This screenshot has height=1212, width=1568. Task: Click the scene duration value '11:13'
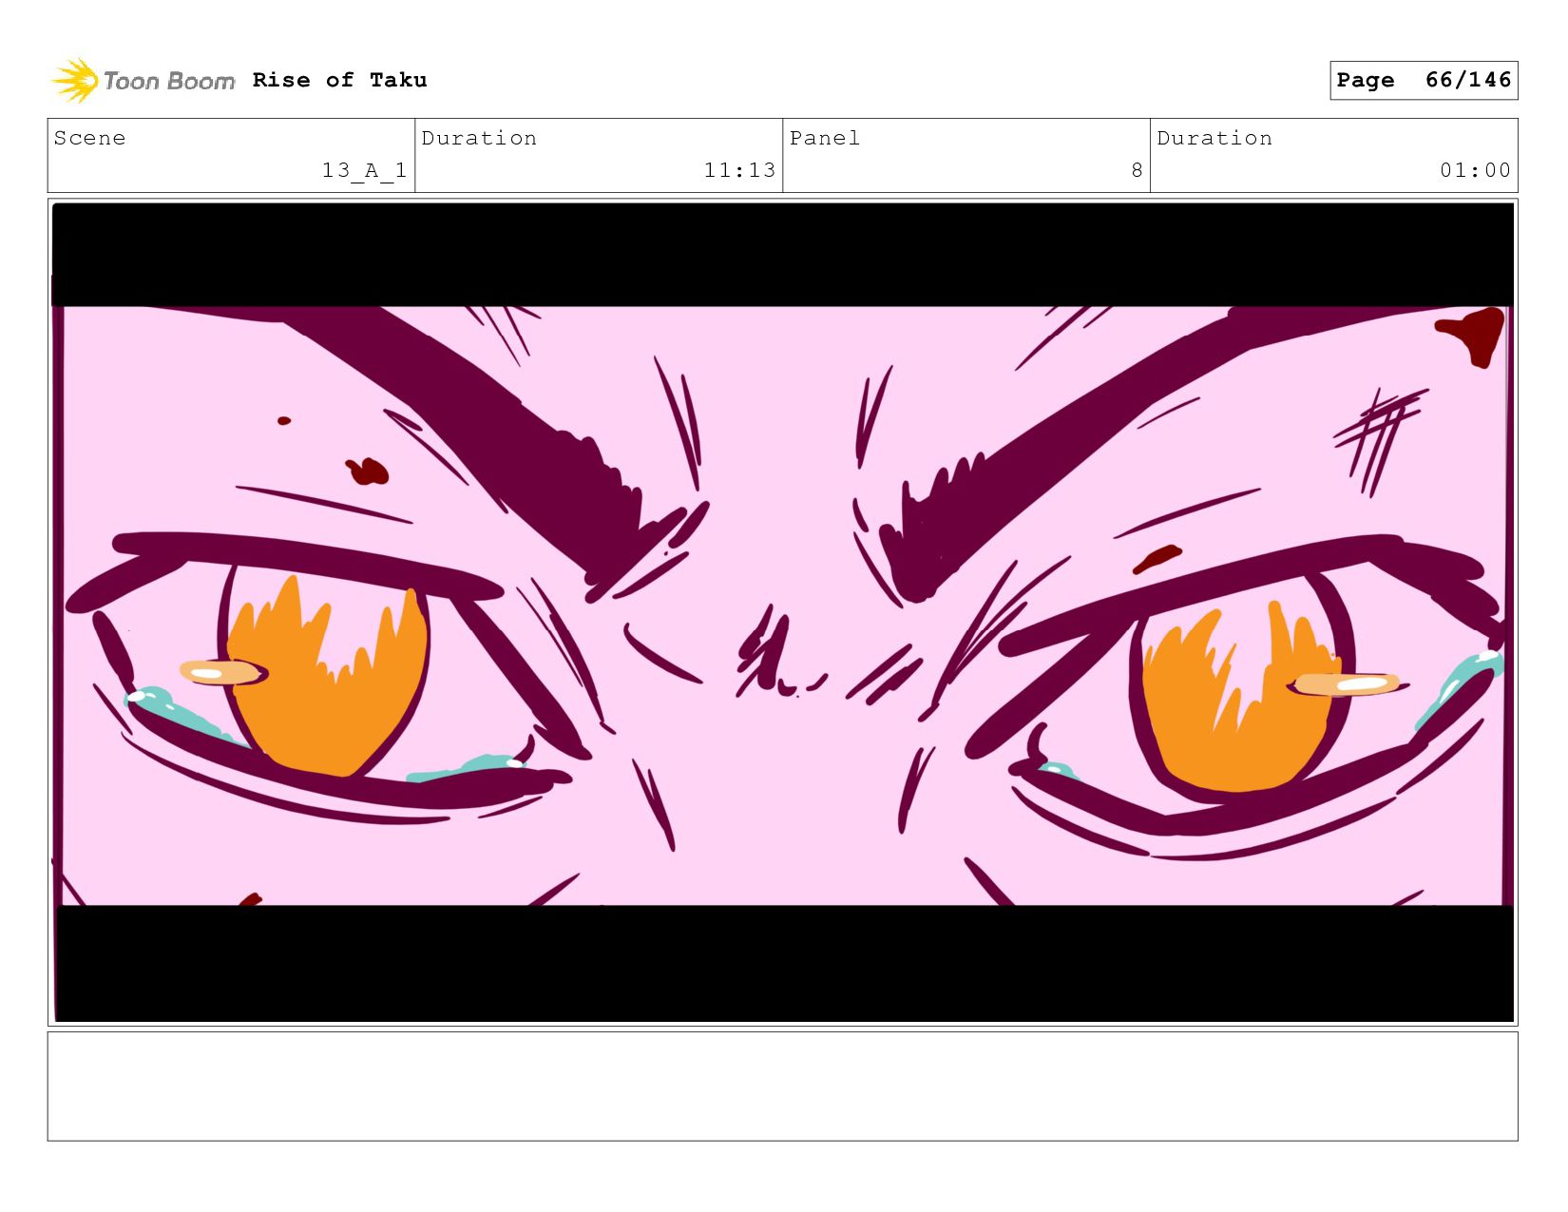pyautogui.click(x=739, y=170)
